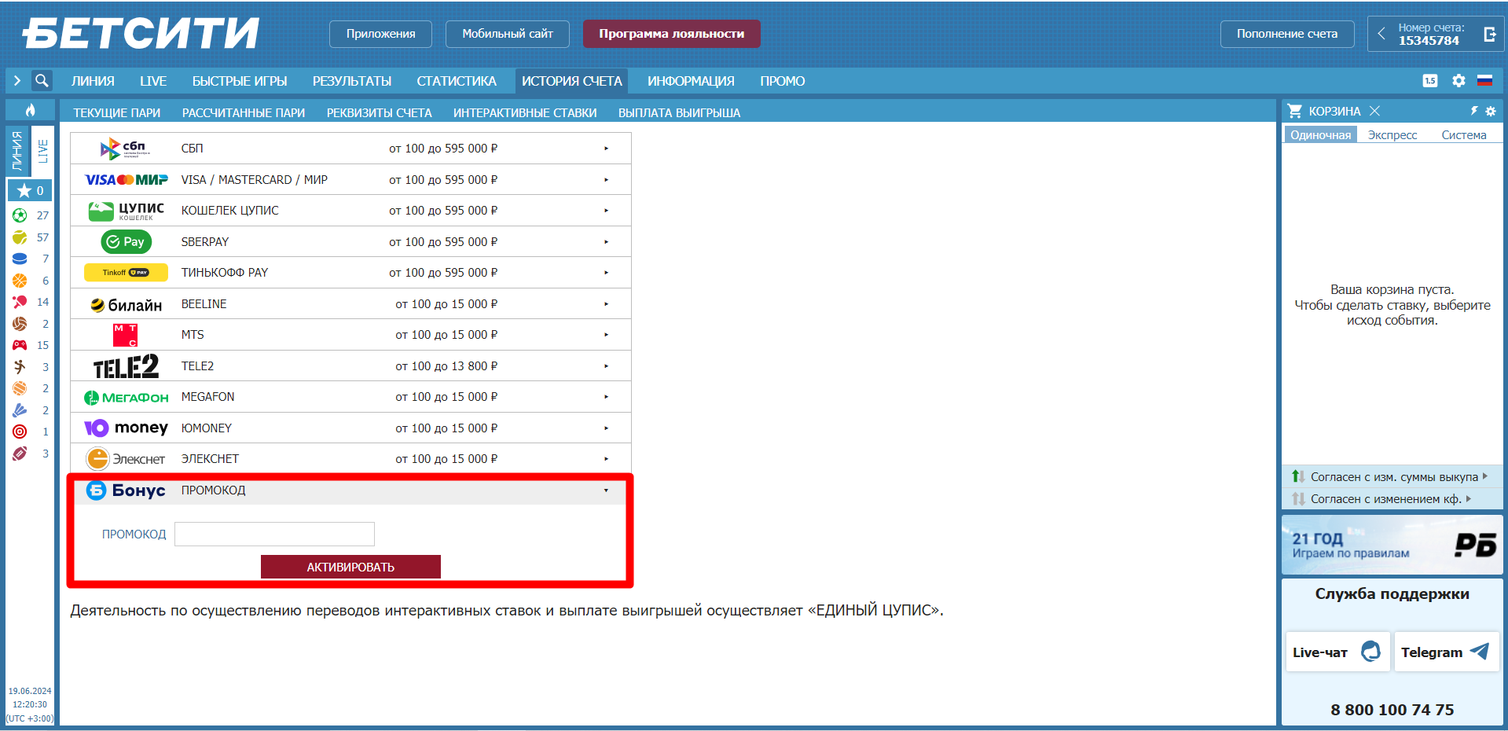Image resolution: width=1508 pixels, height=731 pixels.
Task: Click the ПРОМОКОД input field
Action: 274,534
